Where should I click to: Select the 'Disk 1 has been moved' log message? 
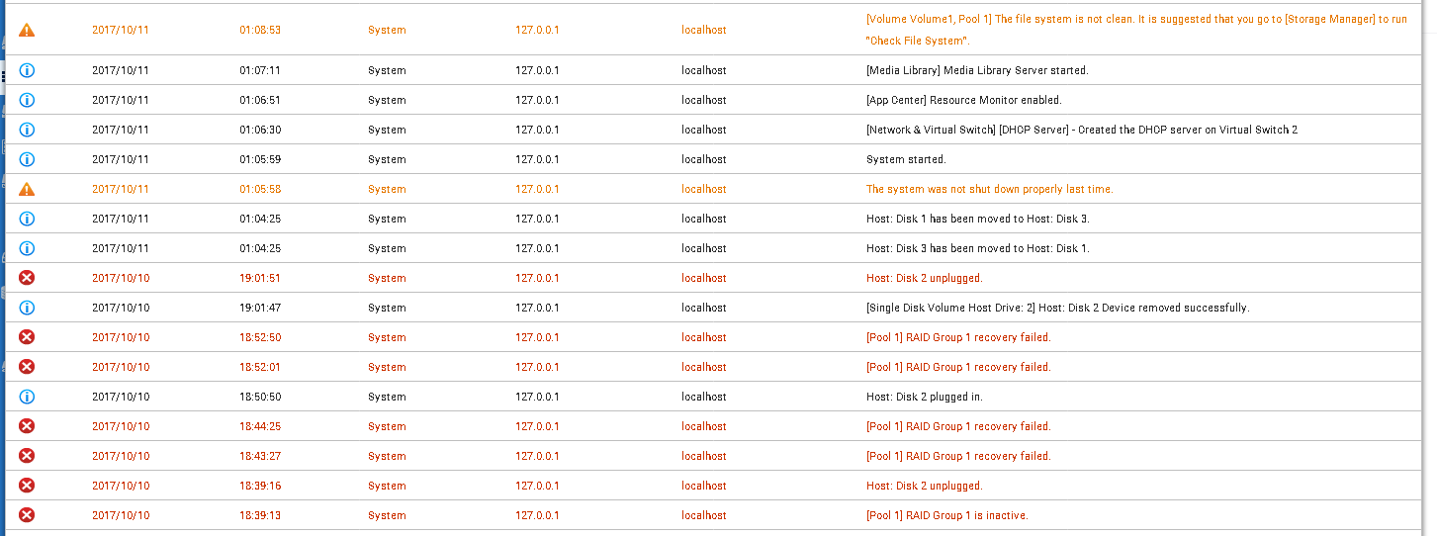click(x=977, y=219)
